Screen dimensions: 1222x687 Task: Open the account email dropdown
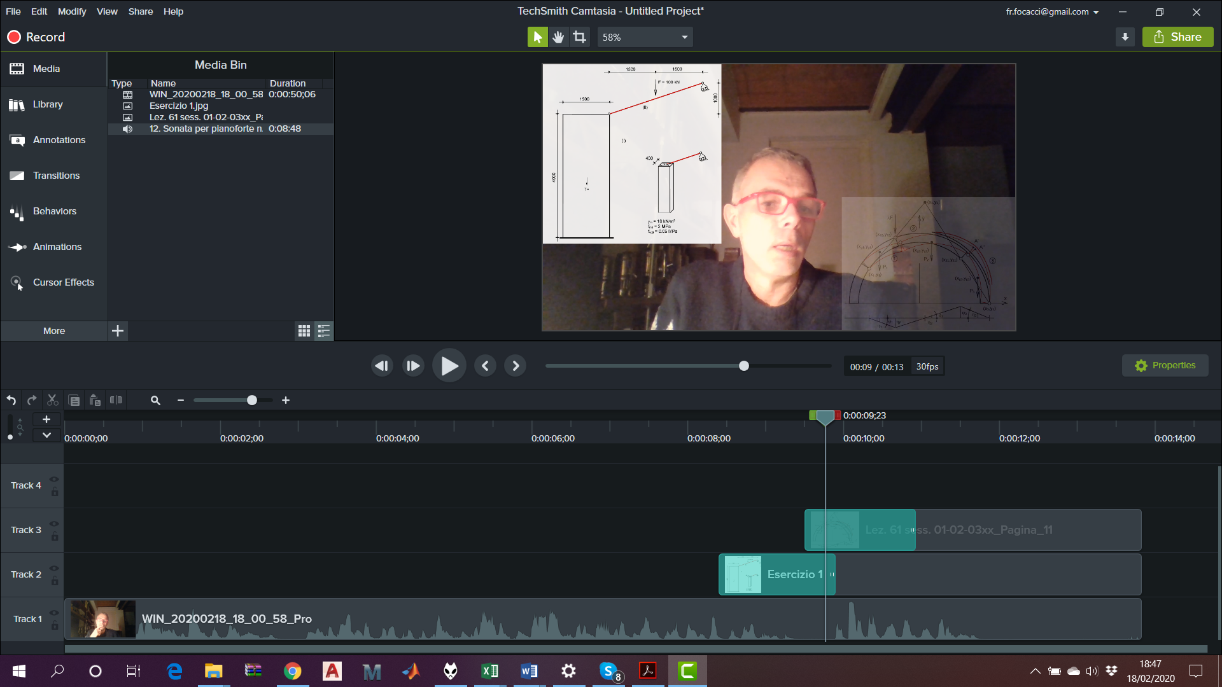[1053, 11]
